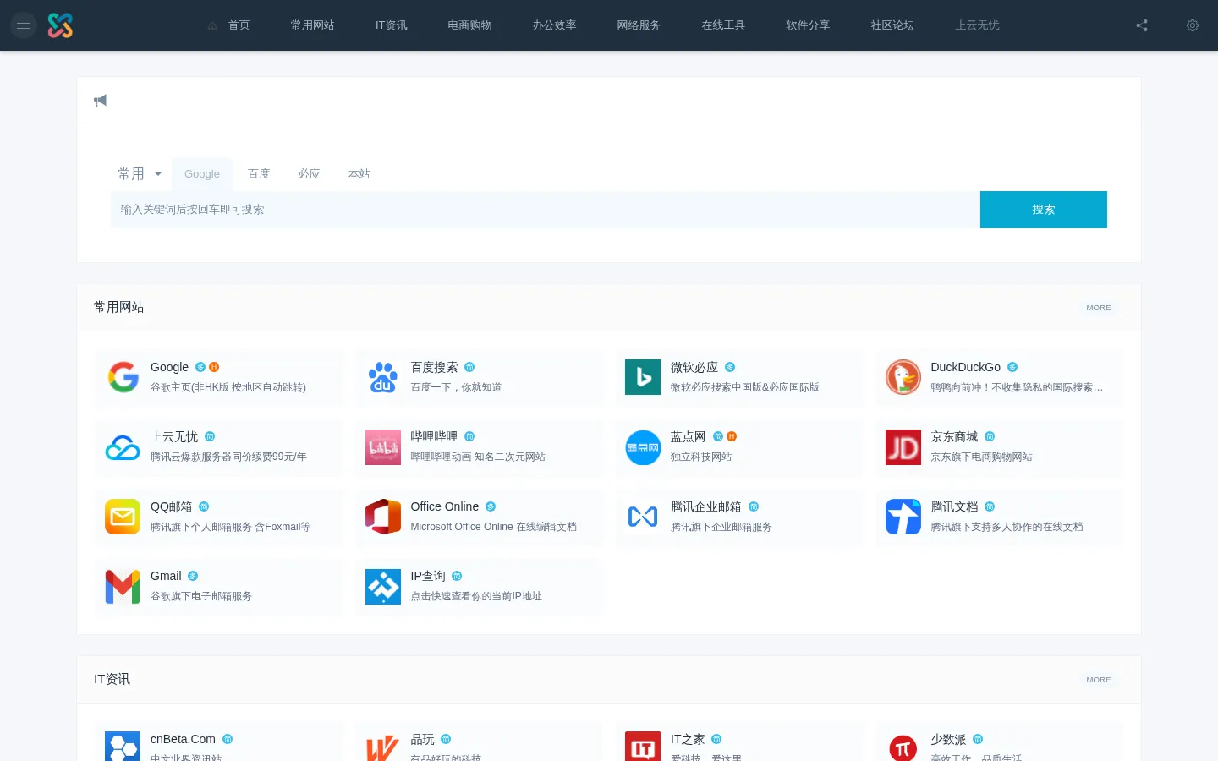1218x761 pixels.
Task: Open the settings gear icon in header
Action: coord(1193,25)
